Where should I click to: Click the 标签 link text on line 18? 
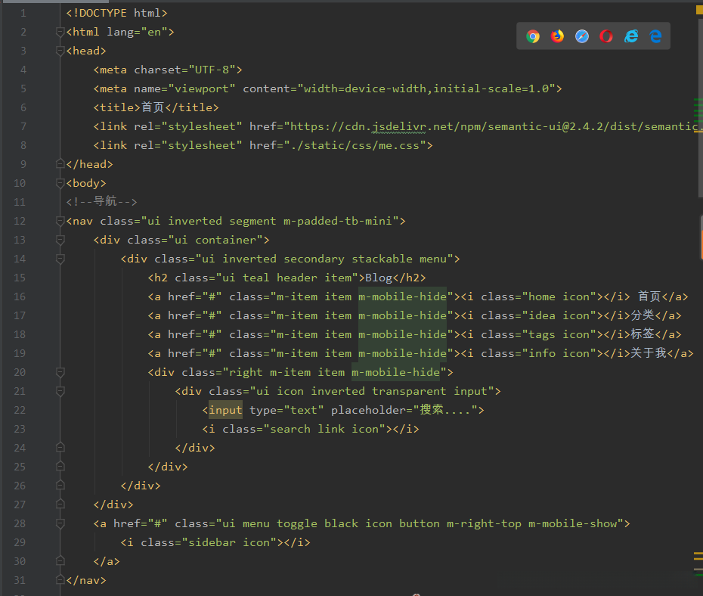(x=643, y=334)
